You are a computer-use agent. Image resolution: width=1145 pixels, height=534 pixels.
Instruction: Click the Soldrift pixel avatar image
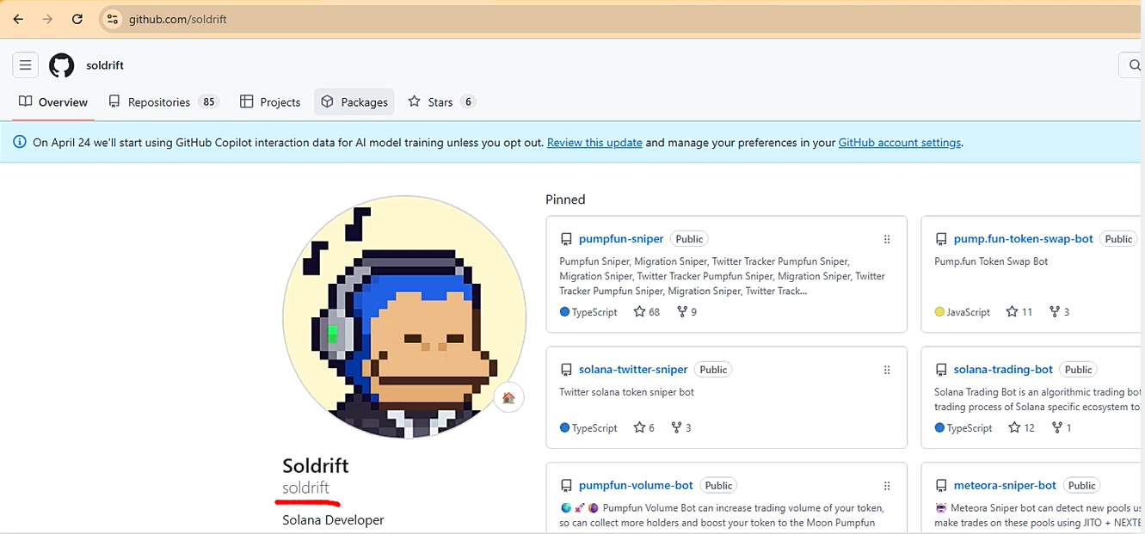click(x=404, y=317)
